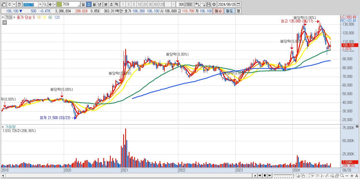This screenshot has width=360, height=179.
Task: Click the rewind button in bottom bar
Action: pyautogui.click(x=260, y=176)
